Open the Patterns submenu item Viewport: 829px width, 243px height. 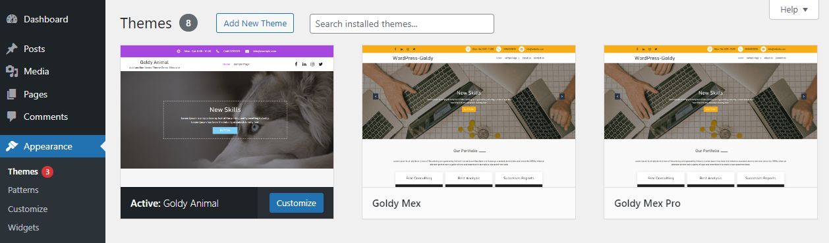tap(23, 190)
